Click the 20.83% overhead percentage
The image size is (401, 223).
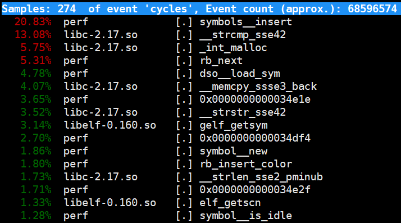pyautogui.click(x=33, y=22)
